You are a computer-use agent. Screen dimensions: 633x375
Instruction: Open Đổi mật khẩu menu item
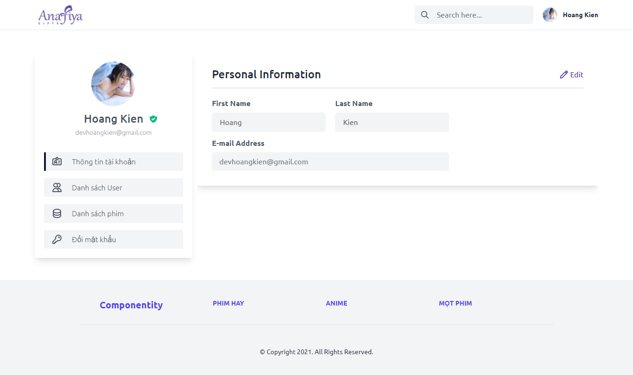point(114,239)
